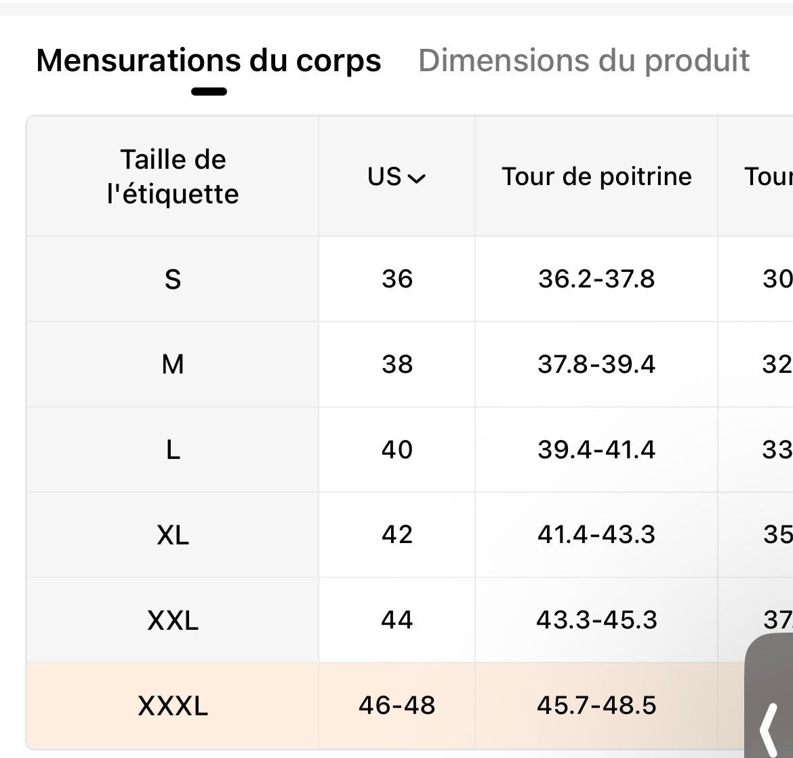Click US size 42 cell

[397, 536]
